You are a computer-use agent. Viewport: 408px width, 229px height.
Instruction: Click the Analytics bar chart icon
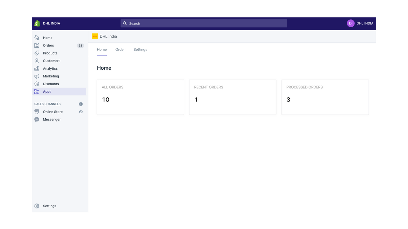point(37,68)
